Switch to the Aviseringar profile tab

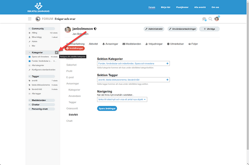(x=110, y=44)
